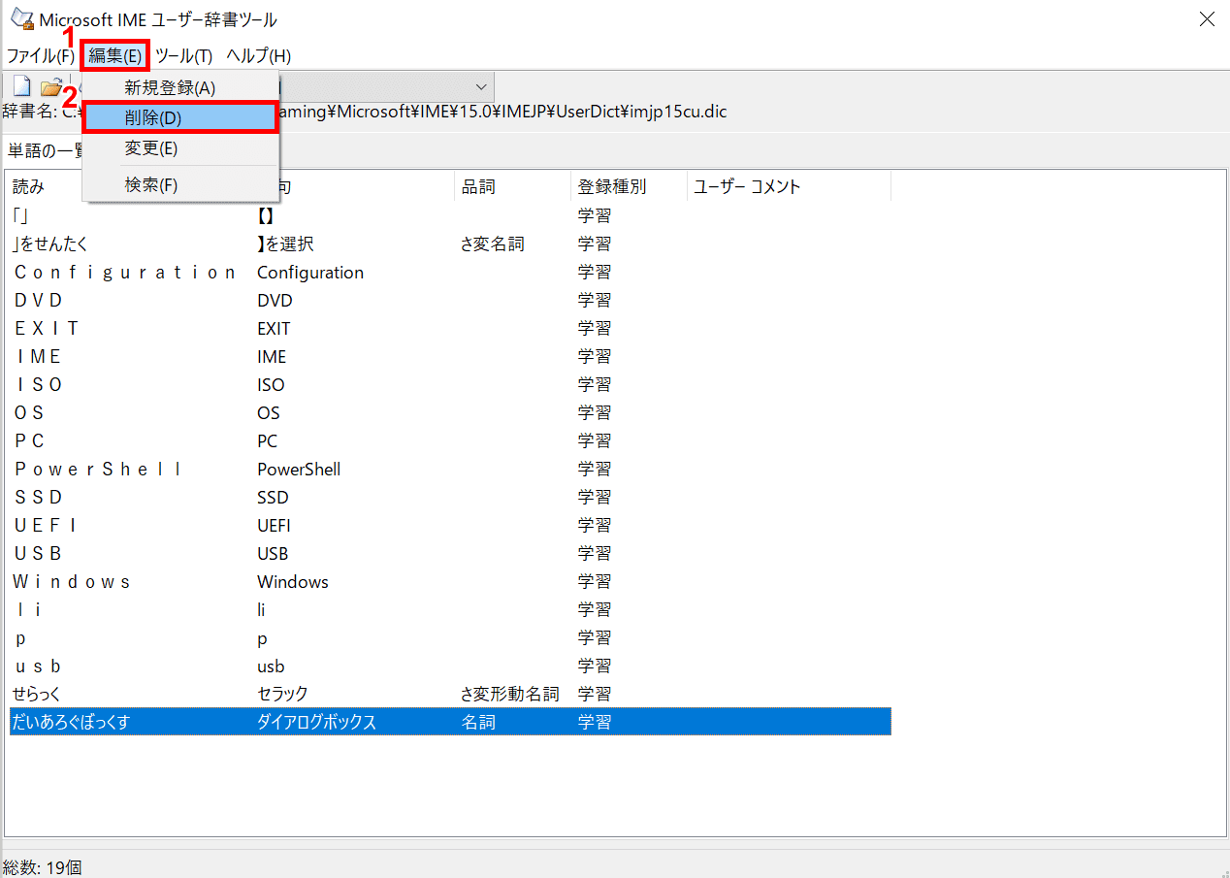The image size is (1230, 878).
Task: Select the IME entry
Action: [x=450, y=357]
